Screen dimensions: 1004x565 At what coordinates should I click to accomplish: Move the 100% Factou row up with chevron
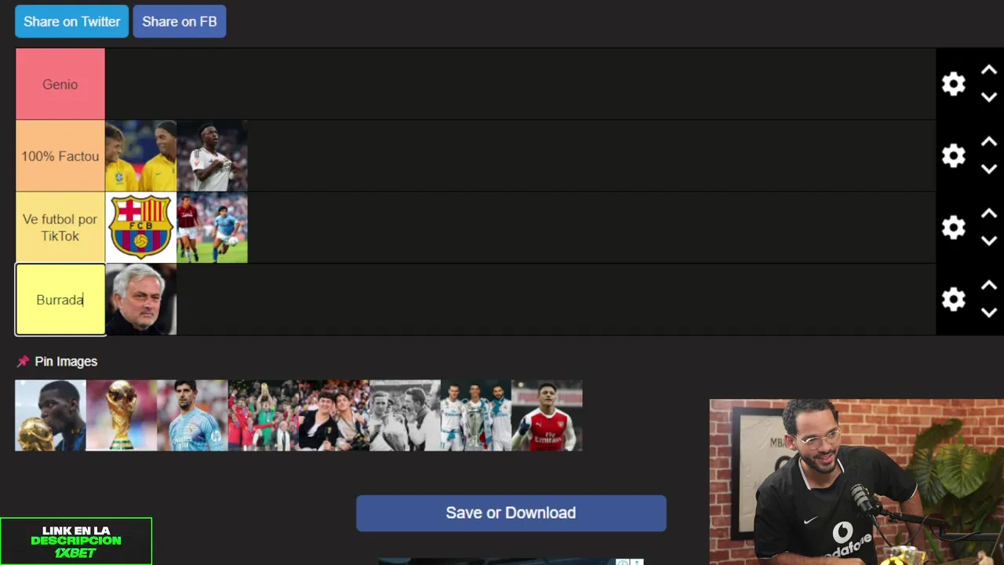[x=989, y=141]
